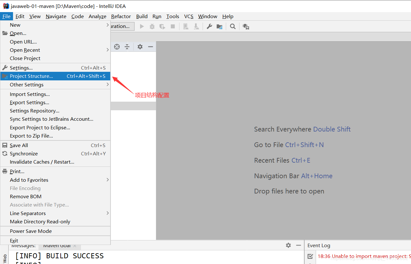Select Settings Repository... entry
Viewport: 411px width, 264px height.
click(x=55, y=111)
